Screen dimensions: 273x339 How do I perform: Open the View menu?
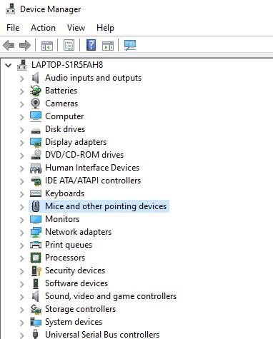pyautogui.click(x=76, y=28)
